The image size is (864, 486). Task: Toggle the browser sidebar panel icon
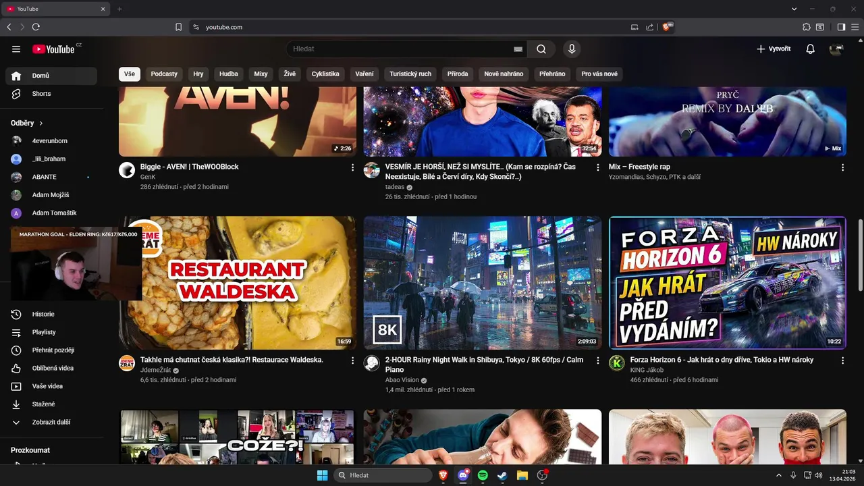pos(841,27)
